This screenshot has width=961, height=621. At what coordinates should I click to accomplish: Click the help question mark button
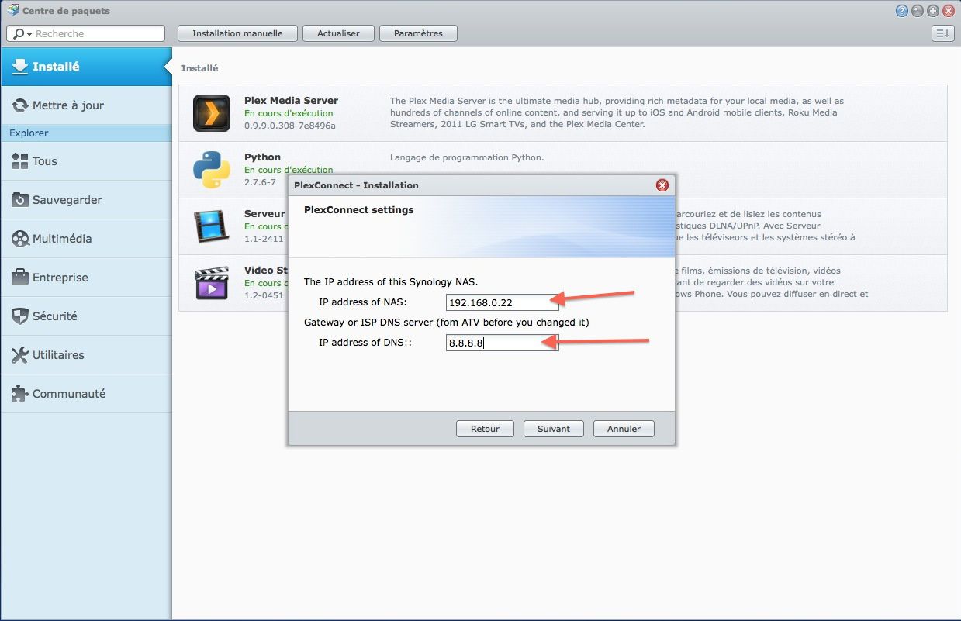pos(902,11)
